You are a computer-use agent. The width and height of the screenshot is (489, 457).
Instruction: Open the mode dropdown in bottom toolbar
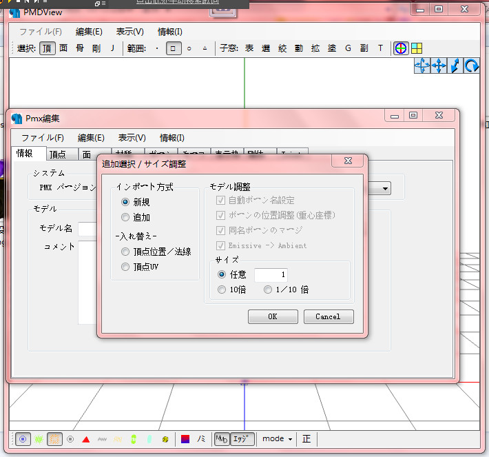click(x=277, y=439)
